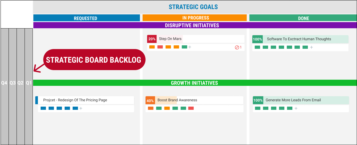Click plus icon on Software To Extract Human Thoughts
357x145 pixels.
[x=311, y=47]
